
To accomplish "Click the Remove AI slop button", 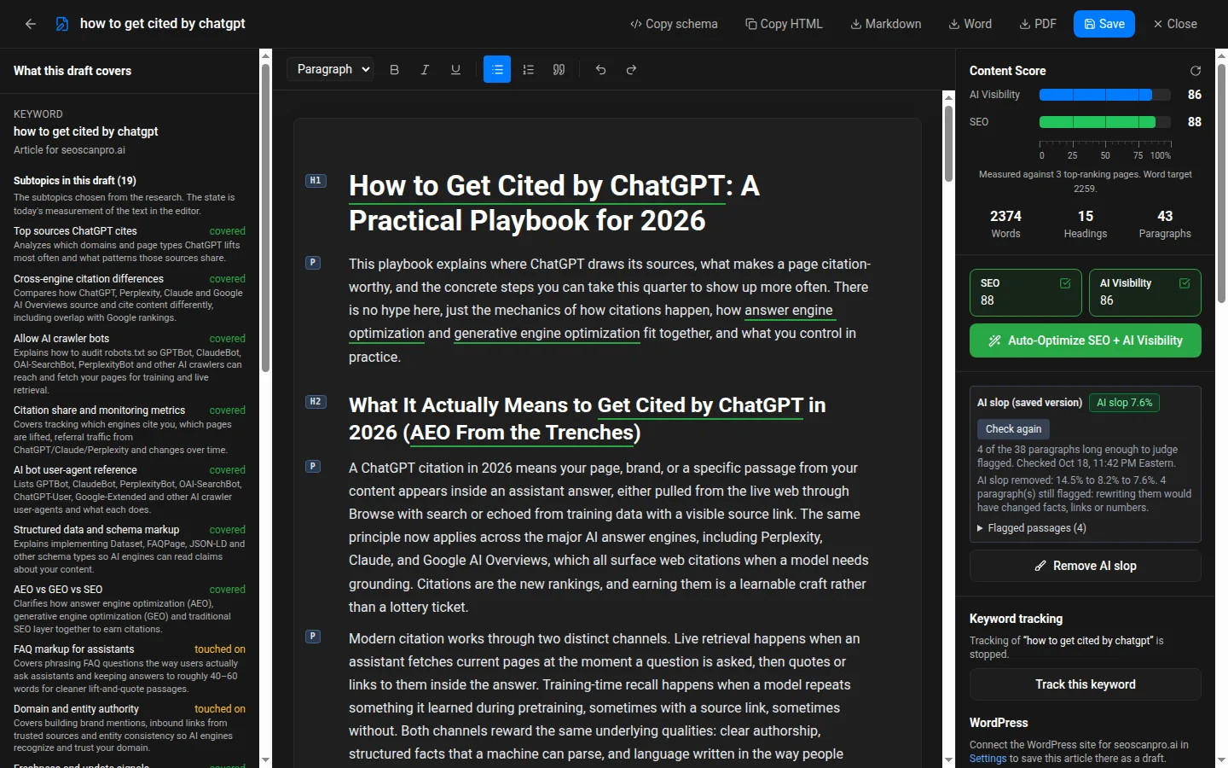I will point(1085,566).
